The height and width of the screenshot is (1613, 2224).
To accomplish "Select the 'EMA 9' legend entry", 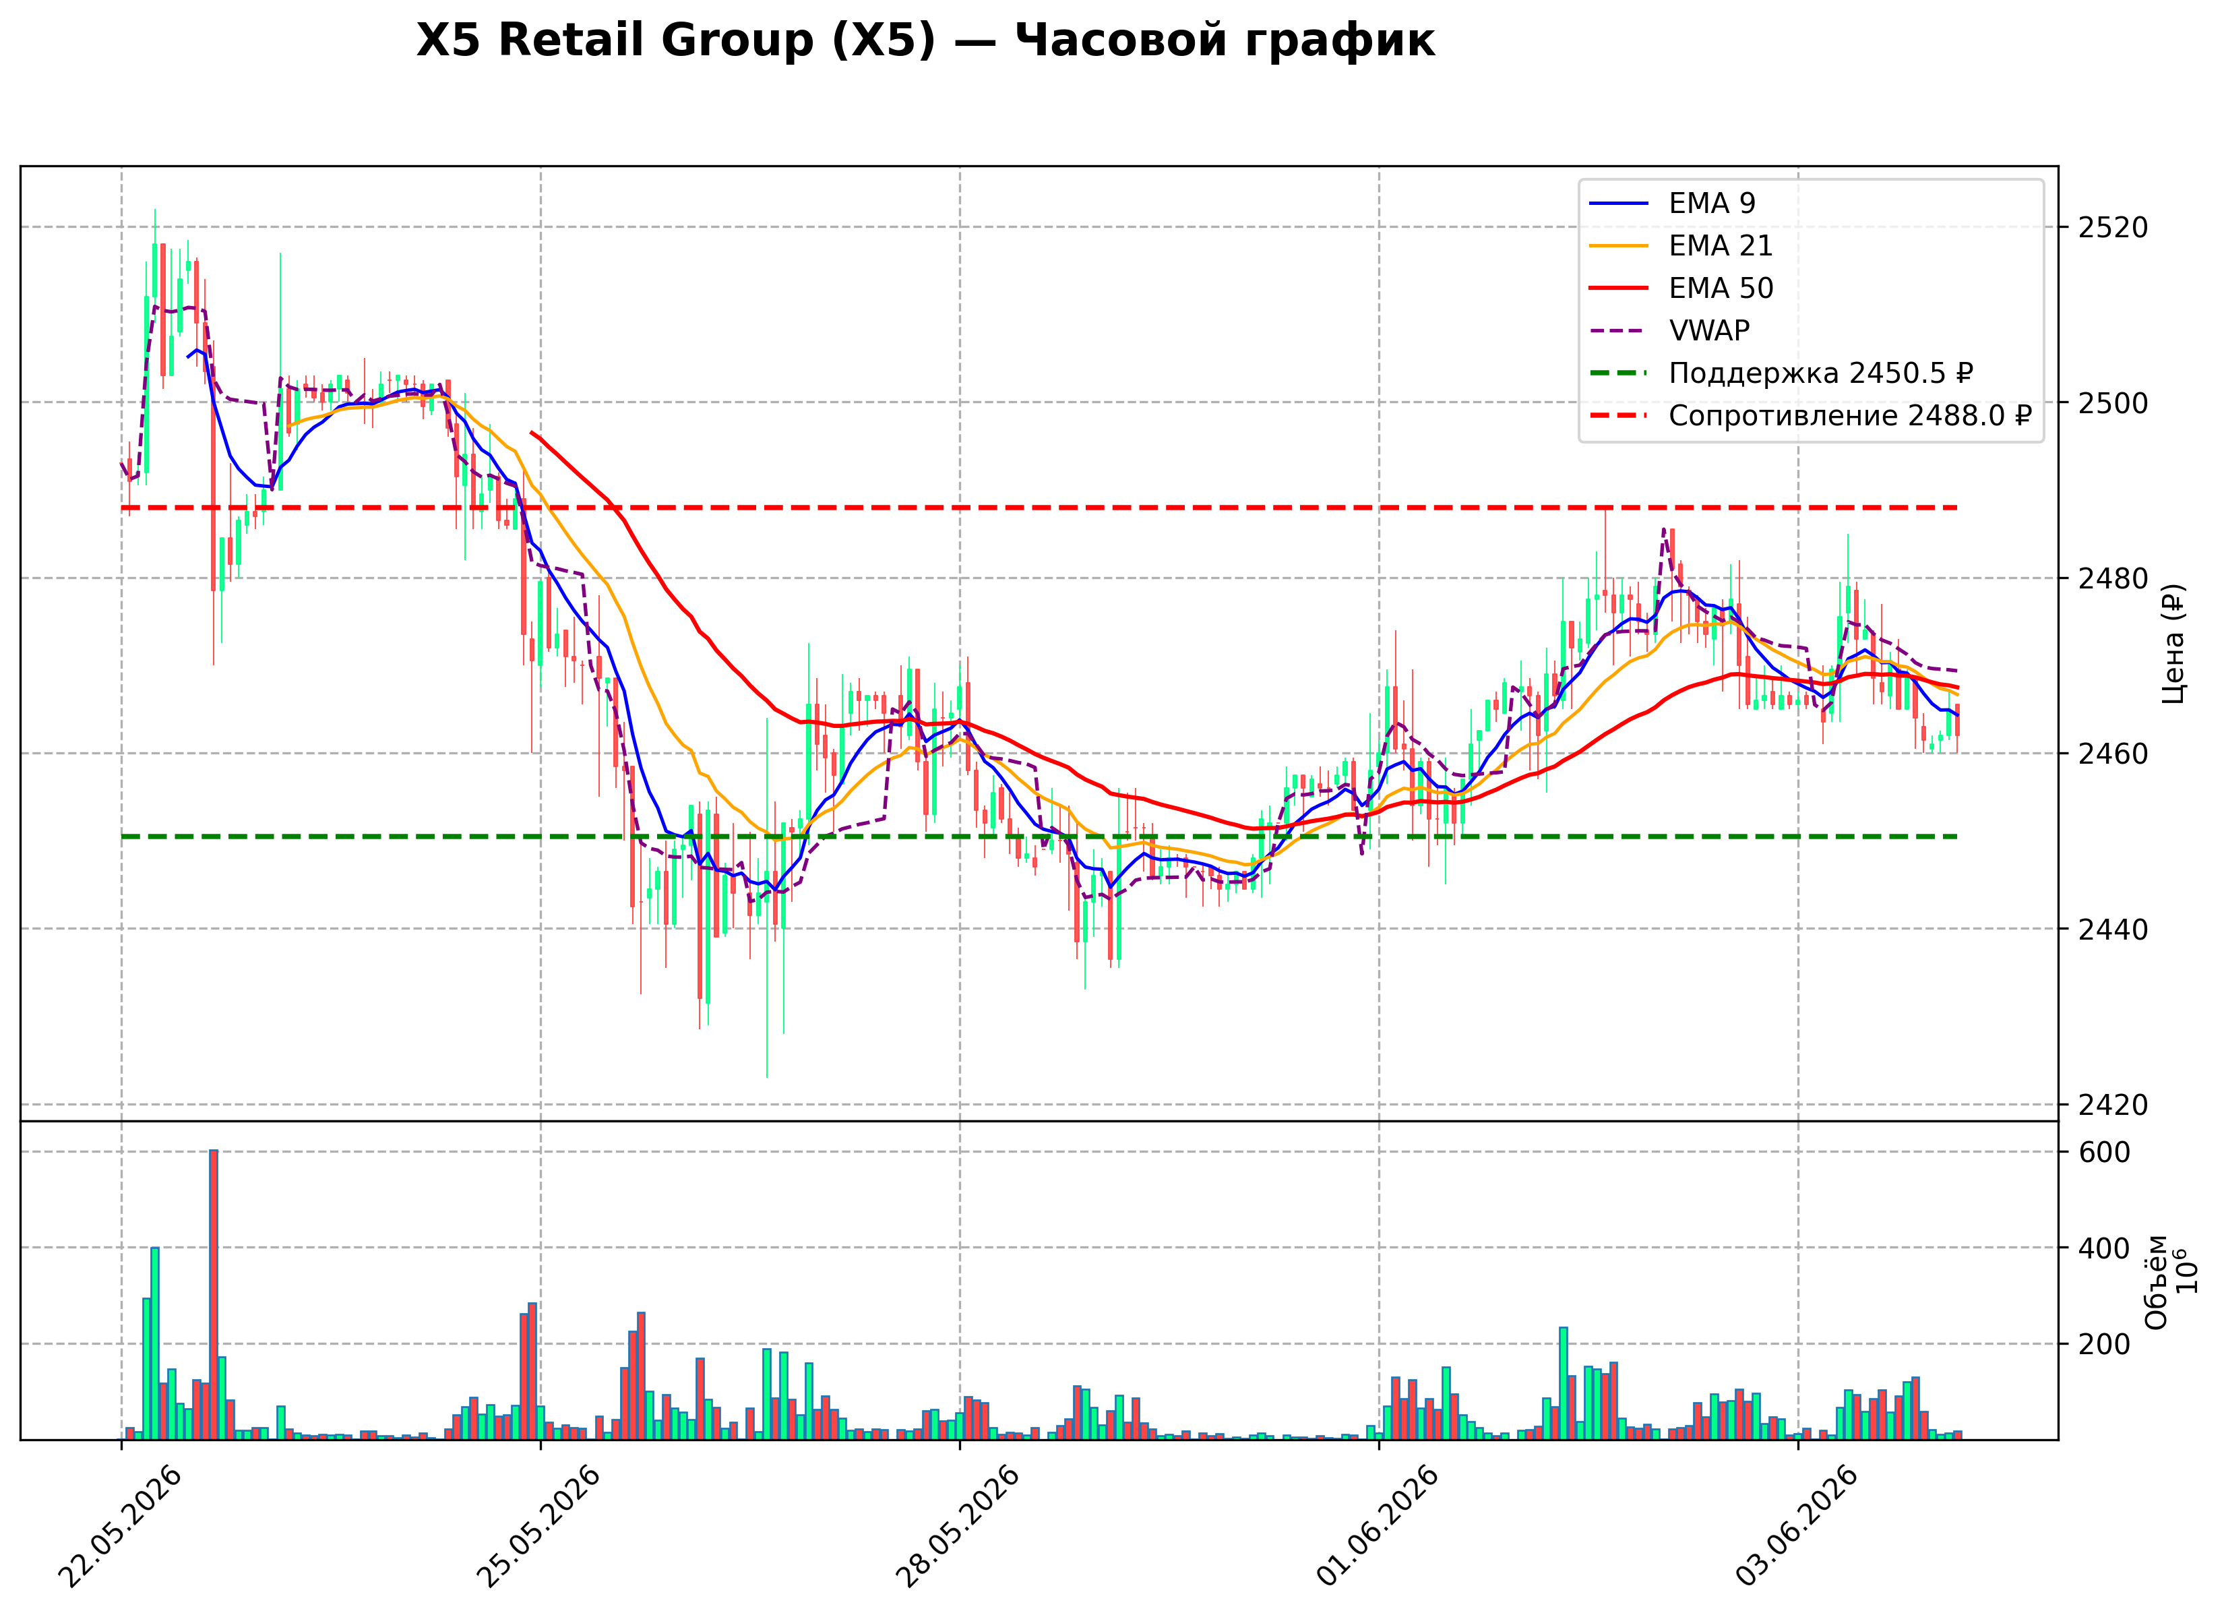I will coord(1672,203).
